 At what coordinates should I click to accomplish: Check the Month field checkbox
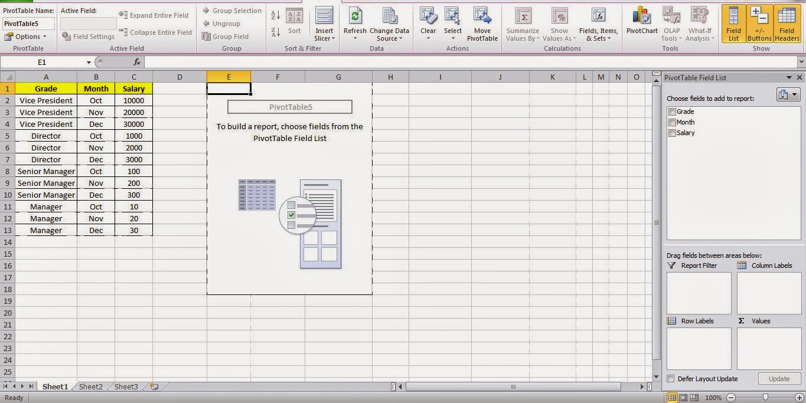[x=672, y=122]
